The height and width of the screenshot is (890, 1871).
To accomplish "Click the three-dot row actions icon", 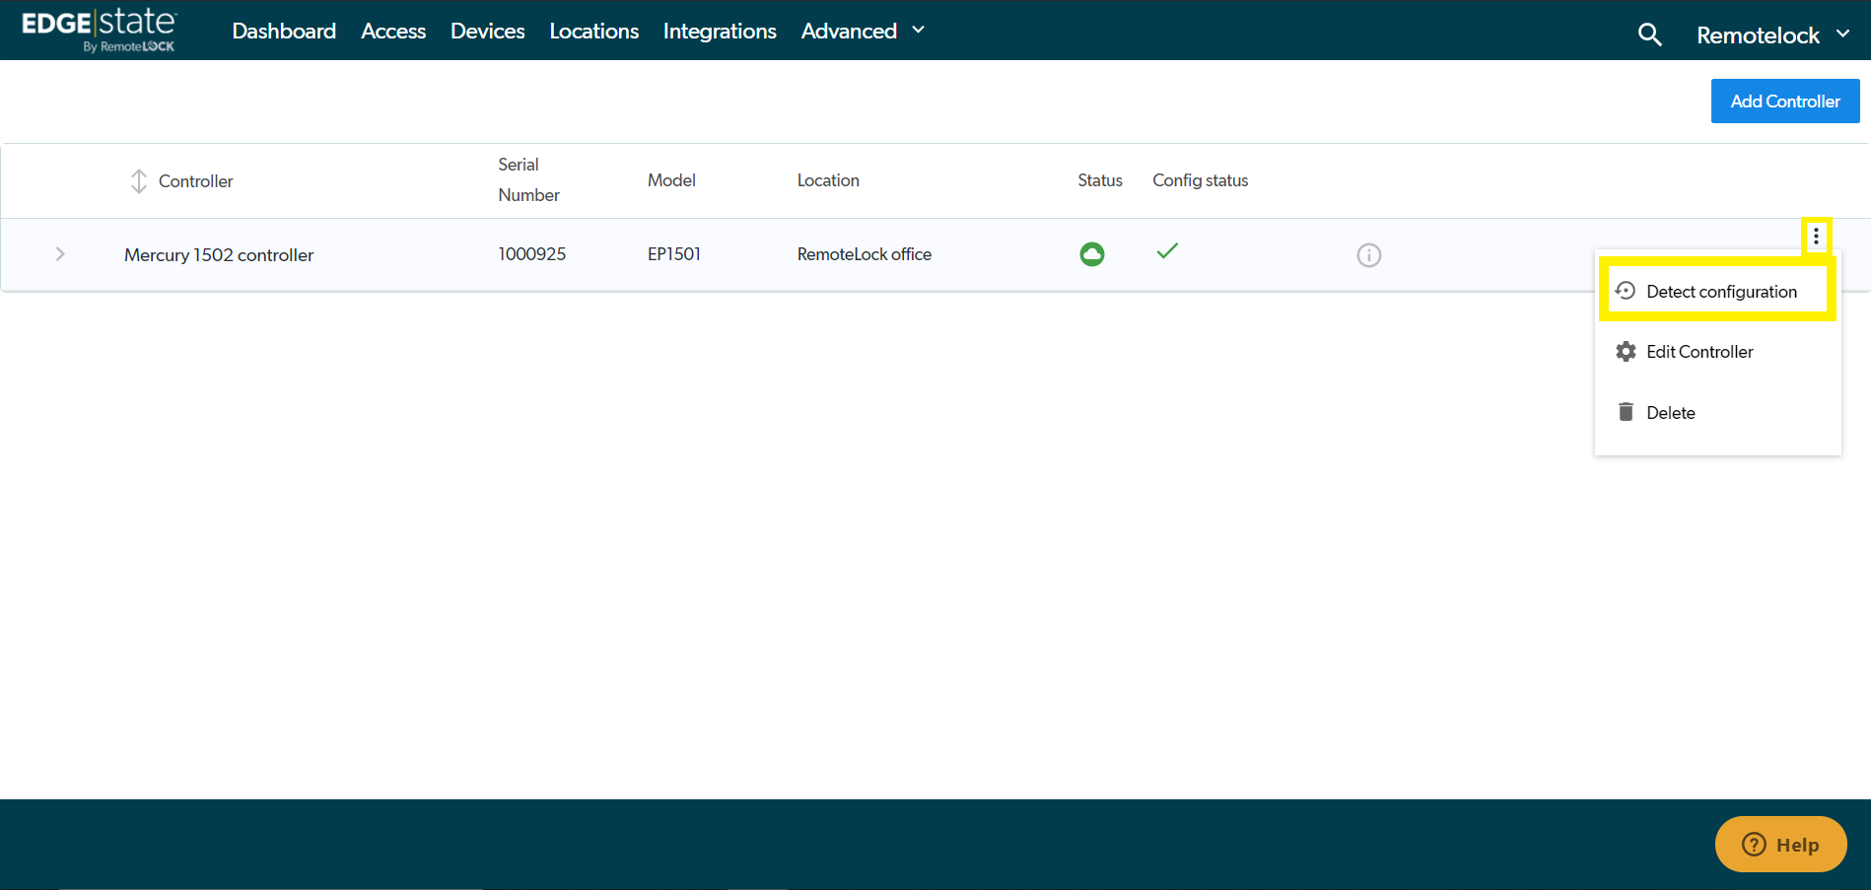I will point(1816,237).
